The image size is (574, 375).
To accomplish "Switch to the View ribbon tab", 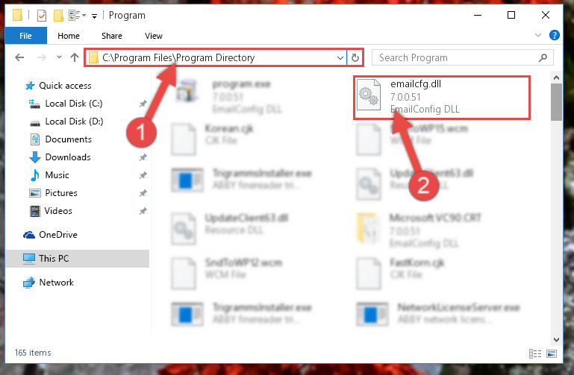I will (153, 36).
